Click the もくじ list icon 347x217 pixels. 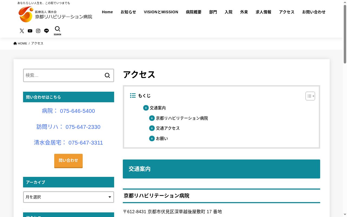tap(133, 95)
